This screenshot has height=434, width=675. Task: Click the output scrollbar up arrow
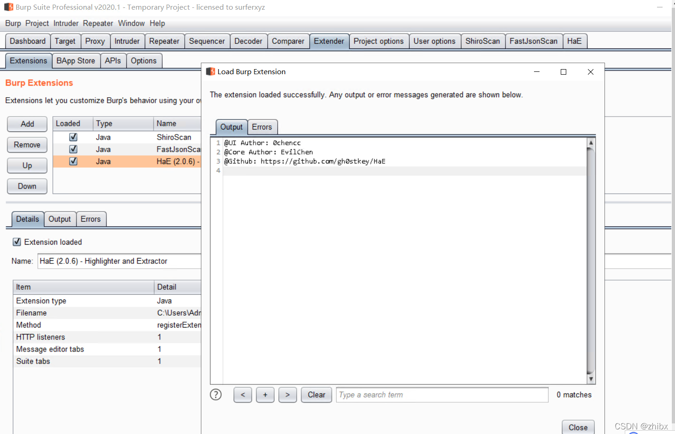(591, 142)
